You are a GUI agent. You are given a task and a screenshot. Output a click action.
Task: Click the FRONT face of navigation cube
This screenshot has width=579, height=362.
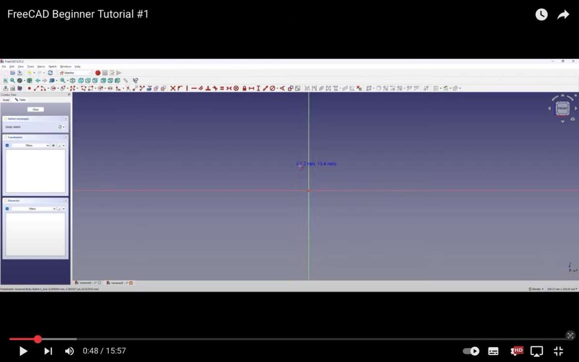pos(563,109)
